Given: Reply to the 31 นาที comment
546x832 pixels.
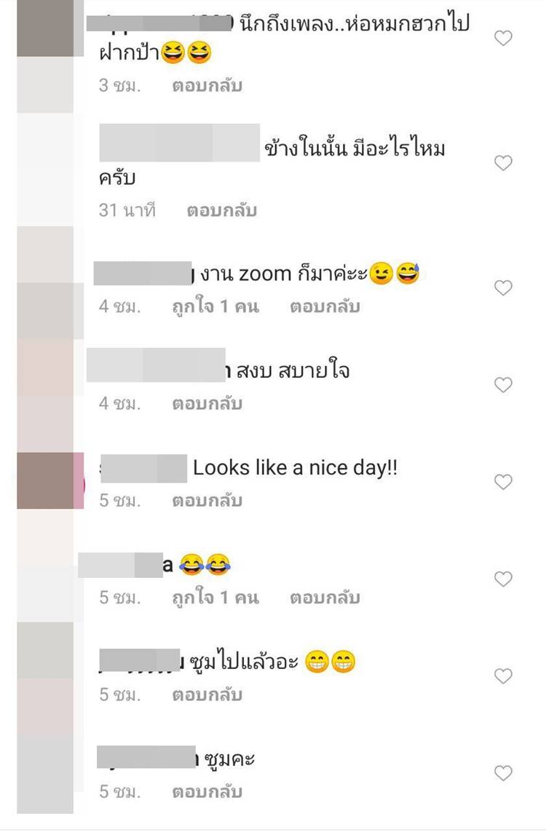Looking at the screenshot, I should point(222,210).
